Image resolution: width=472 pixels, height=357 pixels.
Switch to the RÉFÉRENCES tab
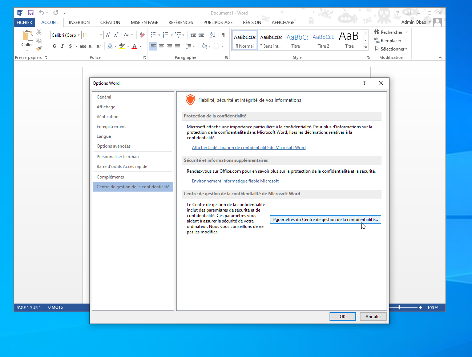181,23
